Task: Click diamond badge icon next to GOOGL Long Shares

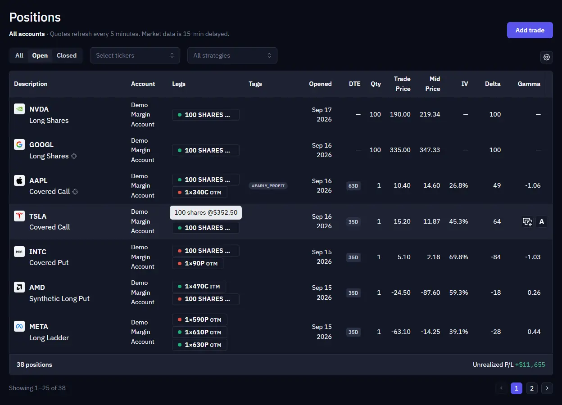Action: click(74, 156)
